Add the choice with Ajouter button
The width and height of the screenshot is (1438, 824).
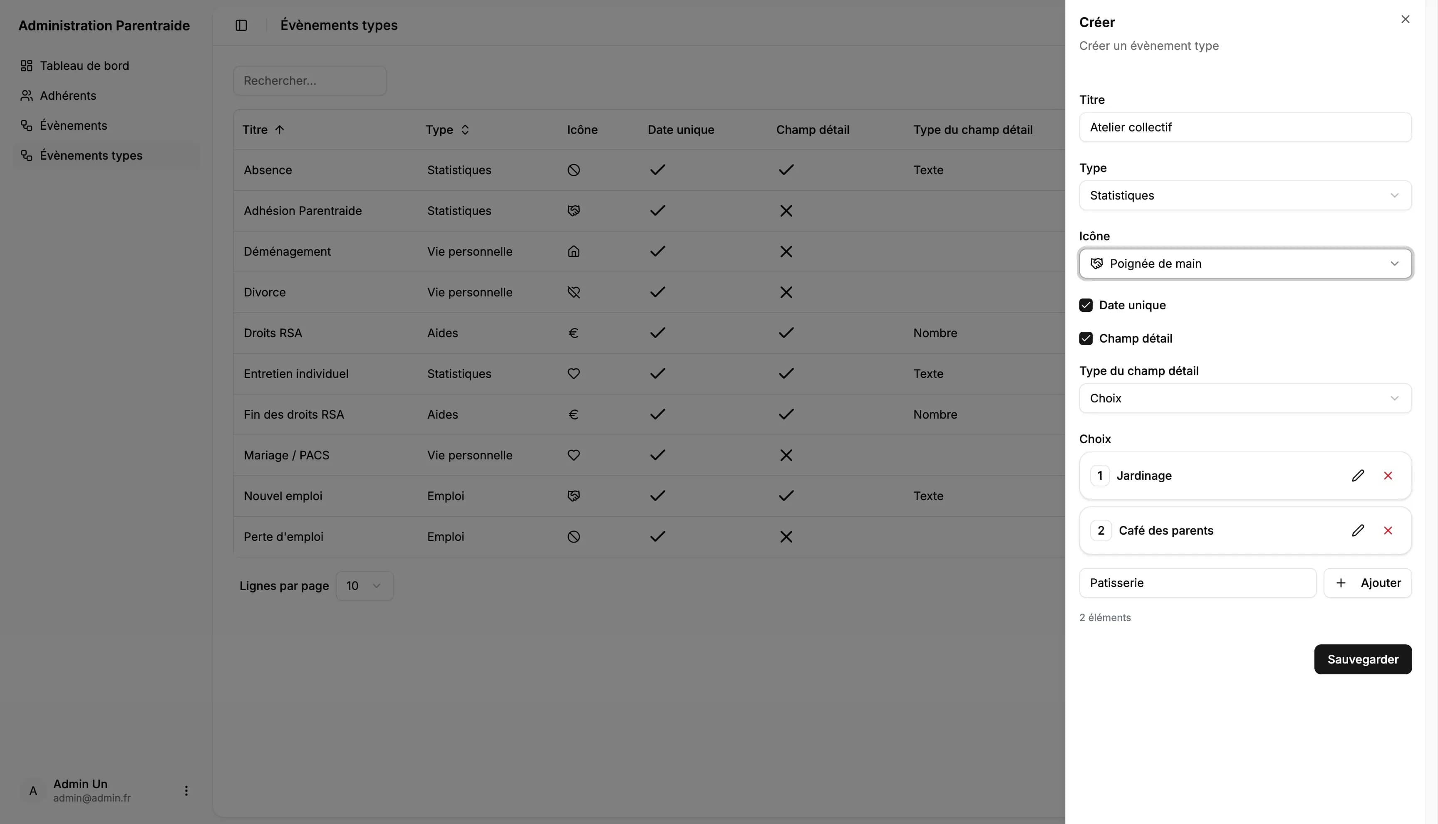point(1367,583)
